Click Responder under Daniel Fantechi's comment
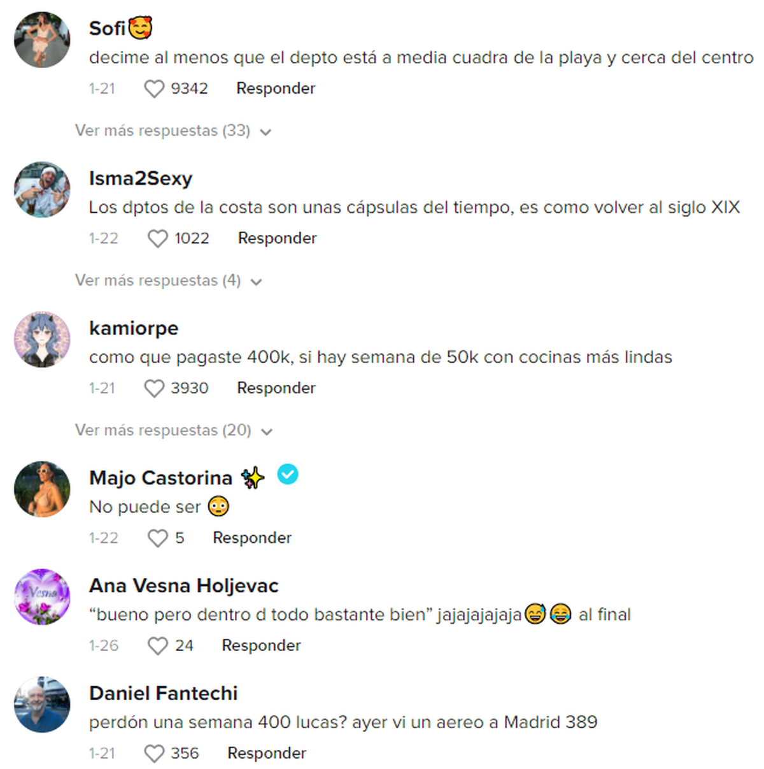This screenshot has width=764, height=769. point(267,753)
